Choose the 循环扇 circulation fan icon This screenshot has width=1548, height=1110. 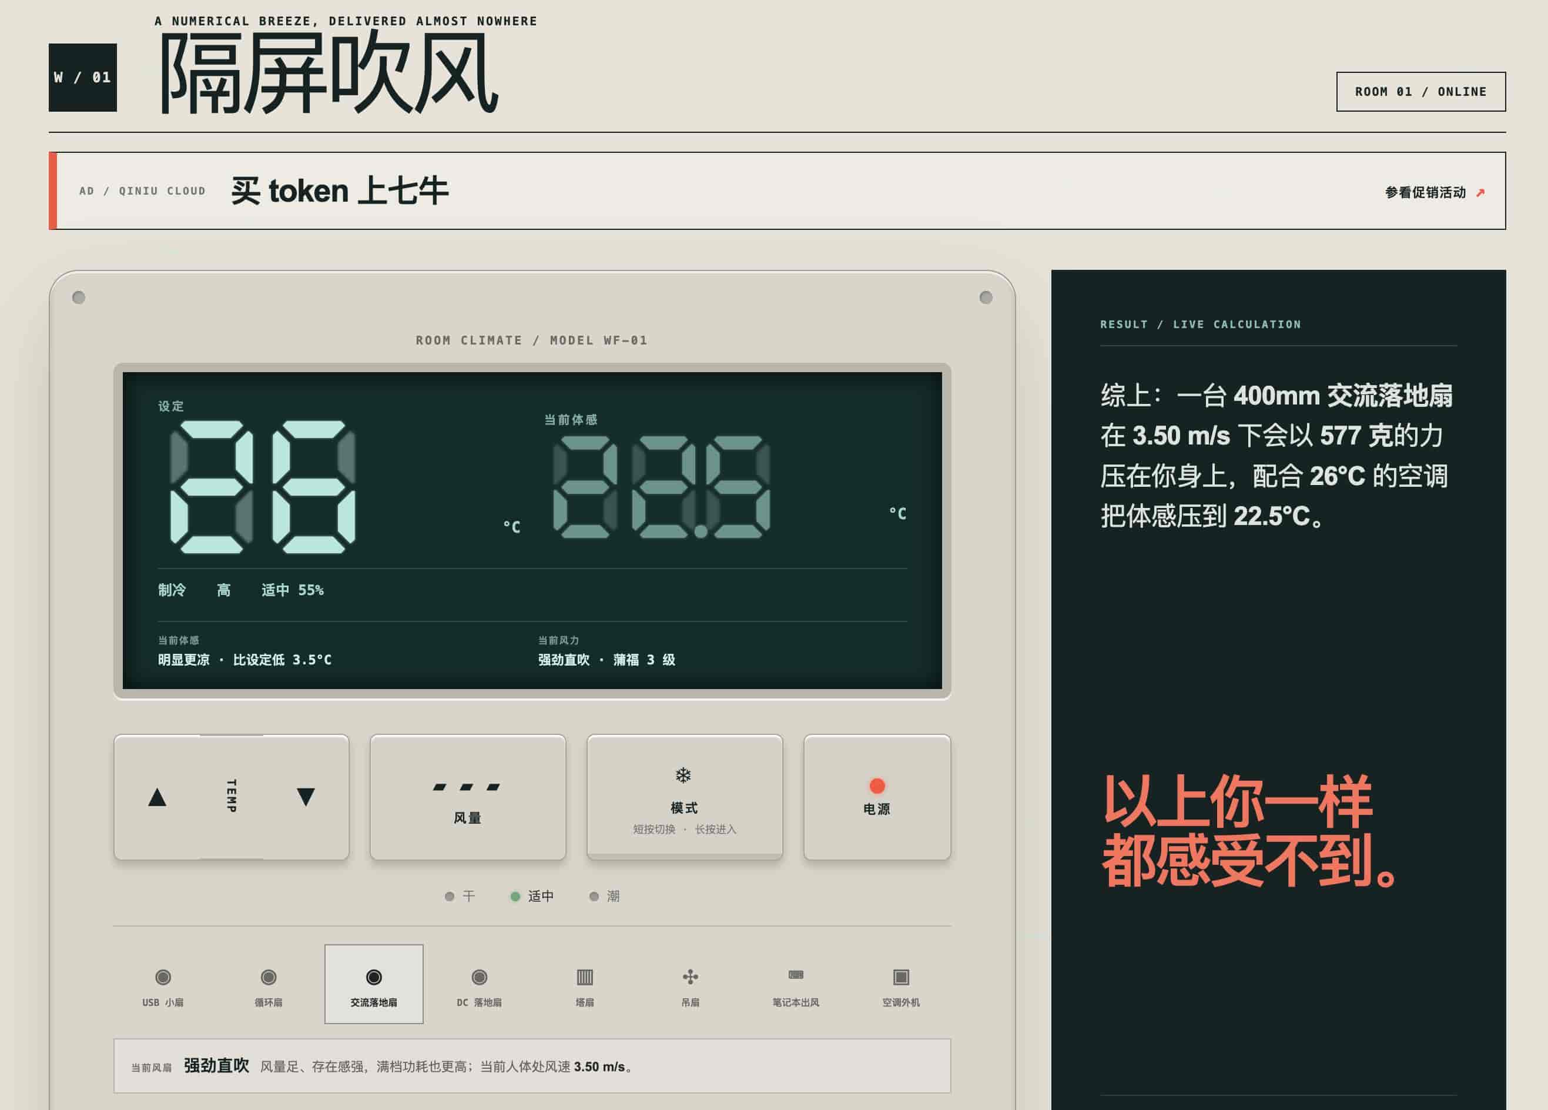(x=268, y=984)
